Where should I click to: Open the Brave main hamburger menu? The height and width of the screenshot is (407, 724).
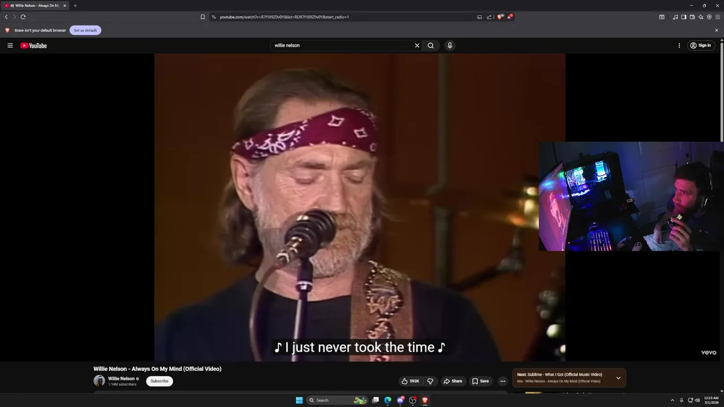[x=718, y=17]
